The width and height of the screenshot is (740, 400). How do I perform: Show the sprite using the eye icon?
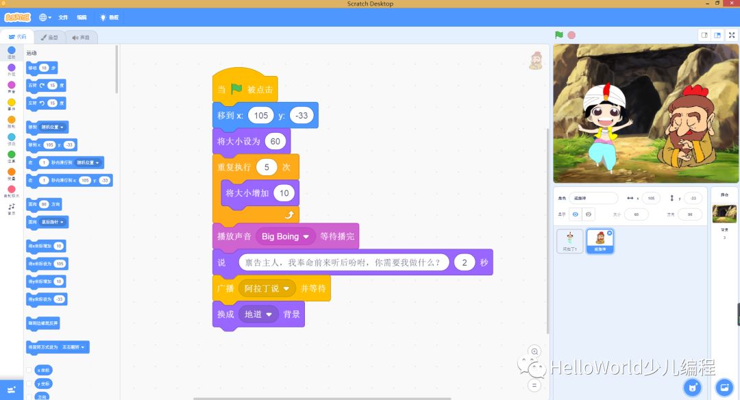[x=576, y=214]
